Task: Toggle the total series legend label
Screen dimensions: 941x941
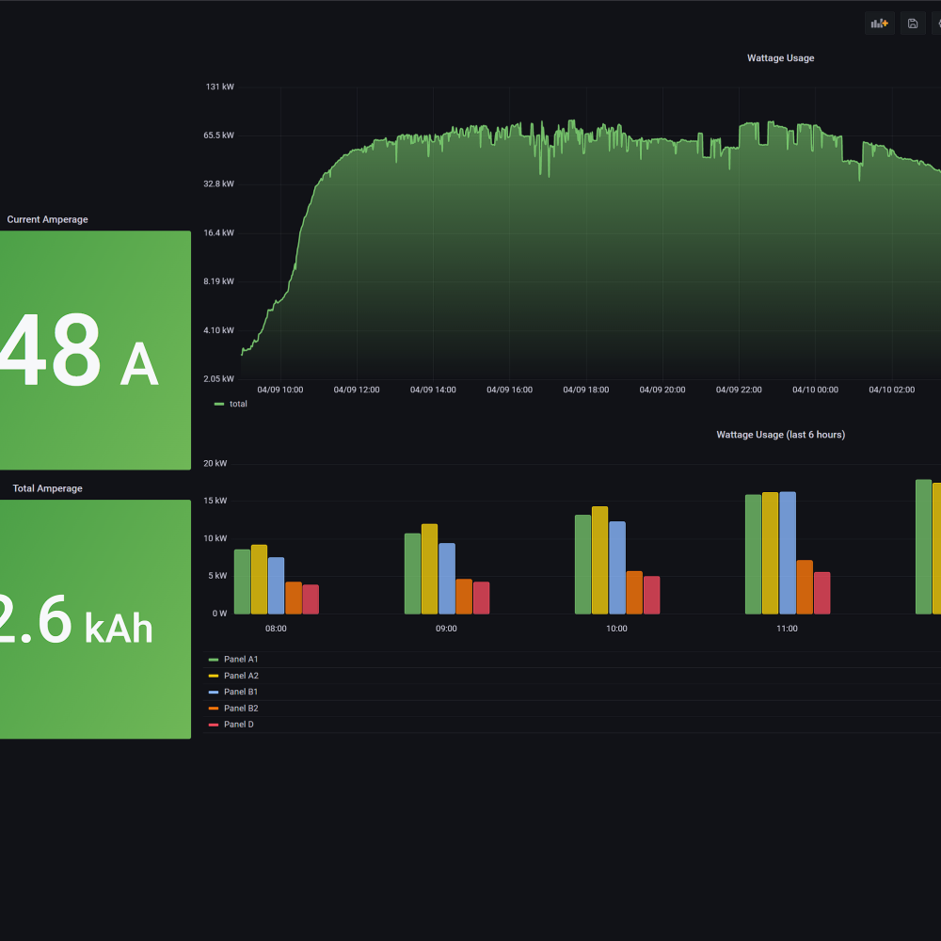Action: click(x=238, y=404)
